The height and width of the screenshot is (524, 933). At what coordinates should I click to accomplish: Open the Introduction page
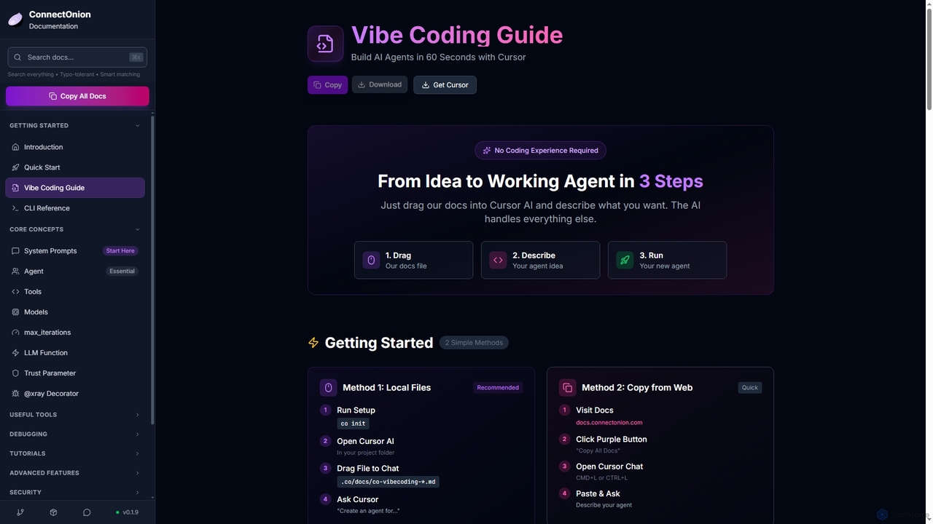(x=74, y=147)
